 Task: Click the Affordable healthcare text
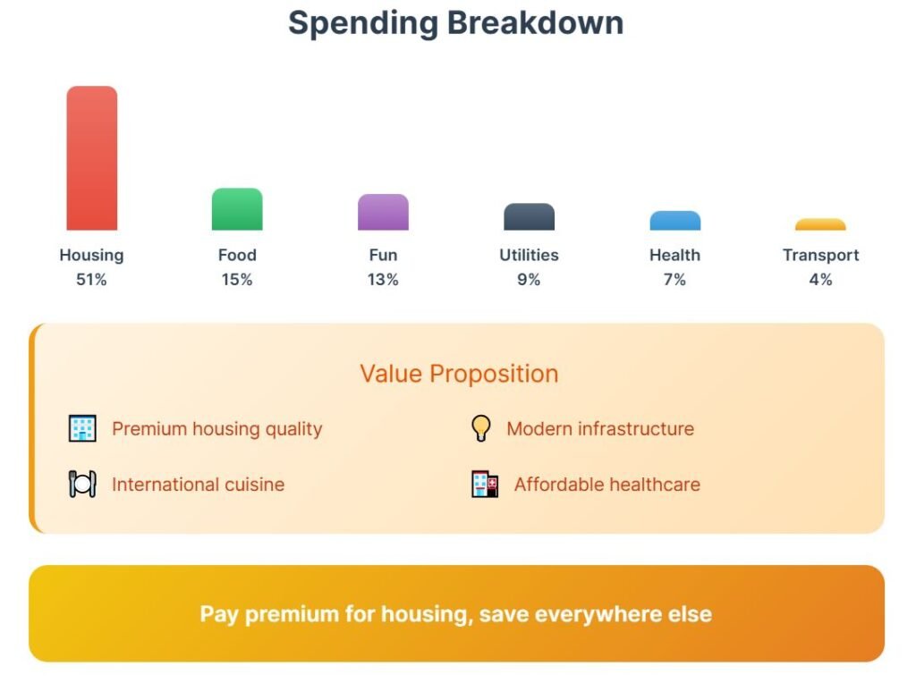(x=606, y=485)
